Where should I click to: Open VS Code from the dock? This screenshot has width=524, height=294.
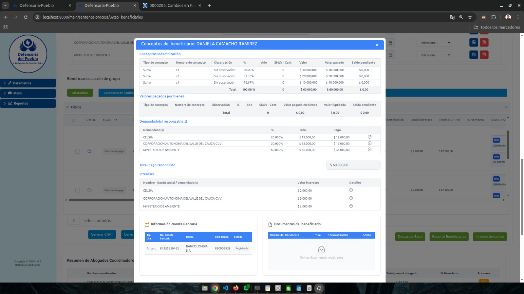225,288
